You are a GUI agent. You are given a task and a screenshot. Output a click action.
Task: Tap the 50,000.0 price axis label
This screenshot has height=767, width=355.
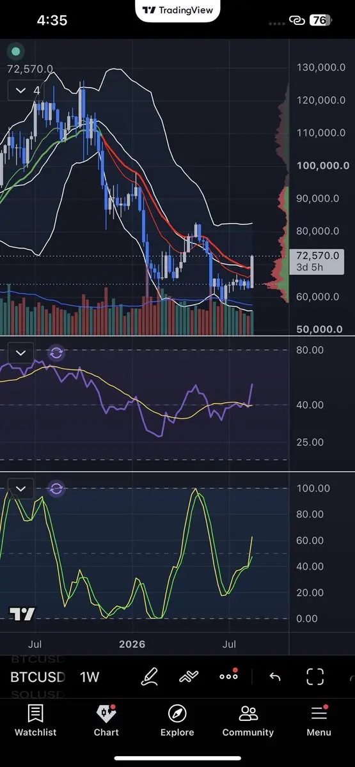point(319,329)
